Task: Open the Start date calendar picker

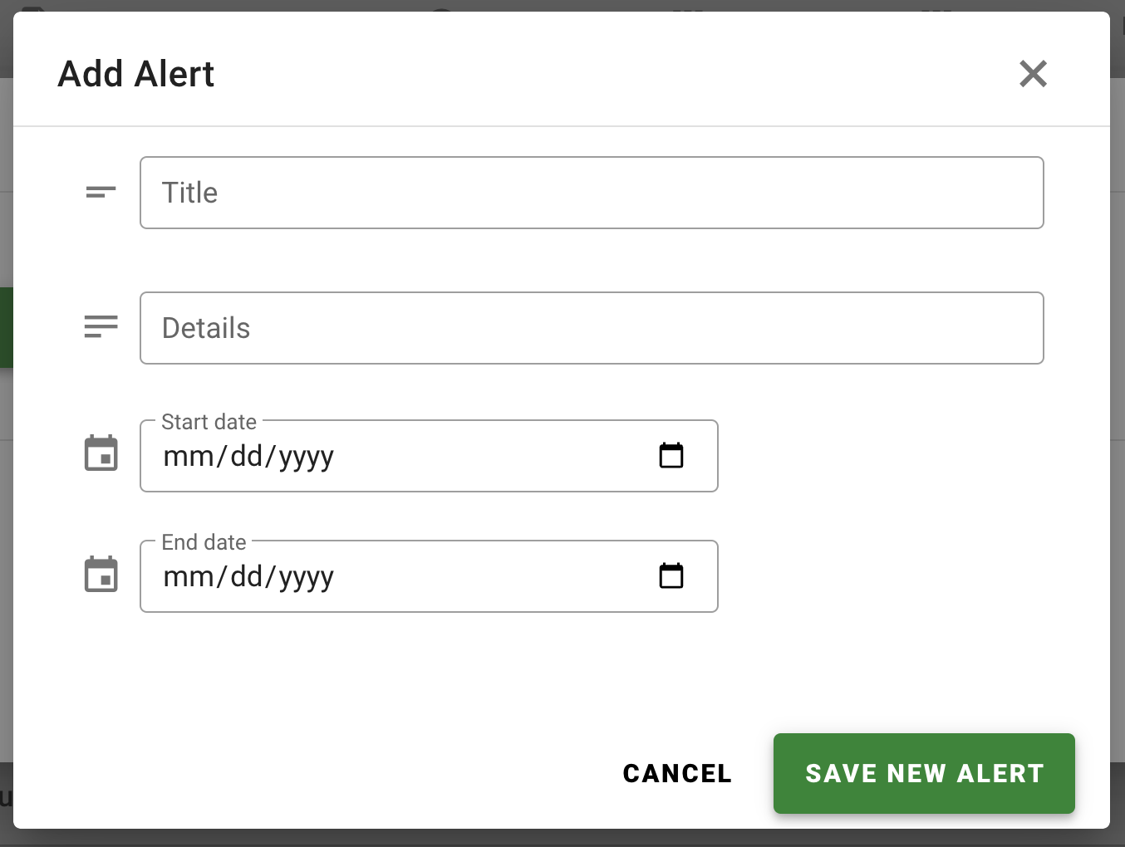Action: [671, 455]
